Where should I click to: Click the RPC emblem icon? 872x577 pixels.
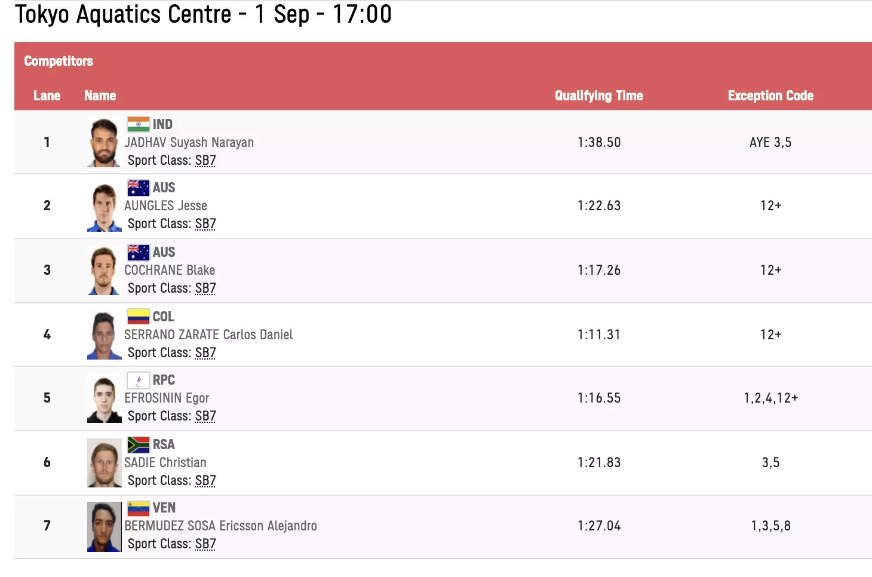pos(138,380)
